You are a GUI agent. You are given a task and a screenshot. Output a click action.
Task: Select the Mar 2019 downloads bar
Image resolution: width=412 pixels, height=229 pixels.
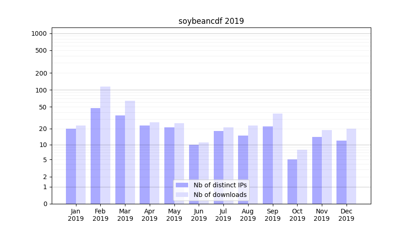[x=130, y=152]
